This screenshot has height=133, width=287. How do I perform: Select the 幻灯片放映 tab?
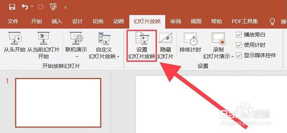pyautogui.click(x=147, y=21)
